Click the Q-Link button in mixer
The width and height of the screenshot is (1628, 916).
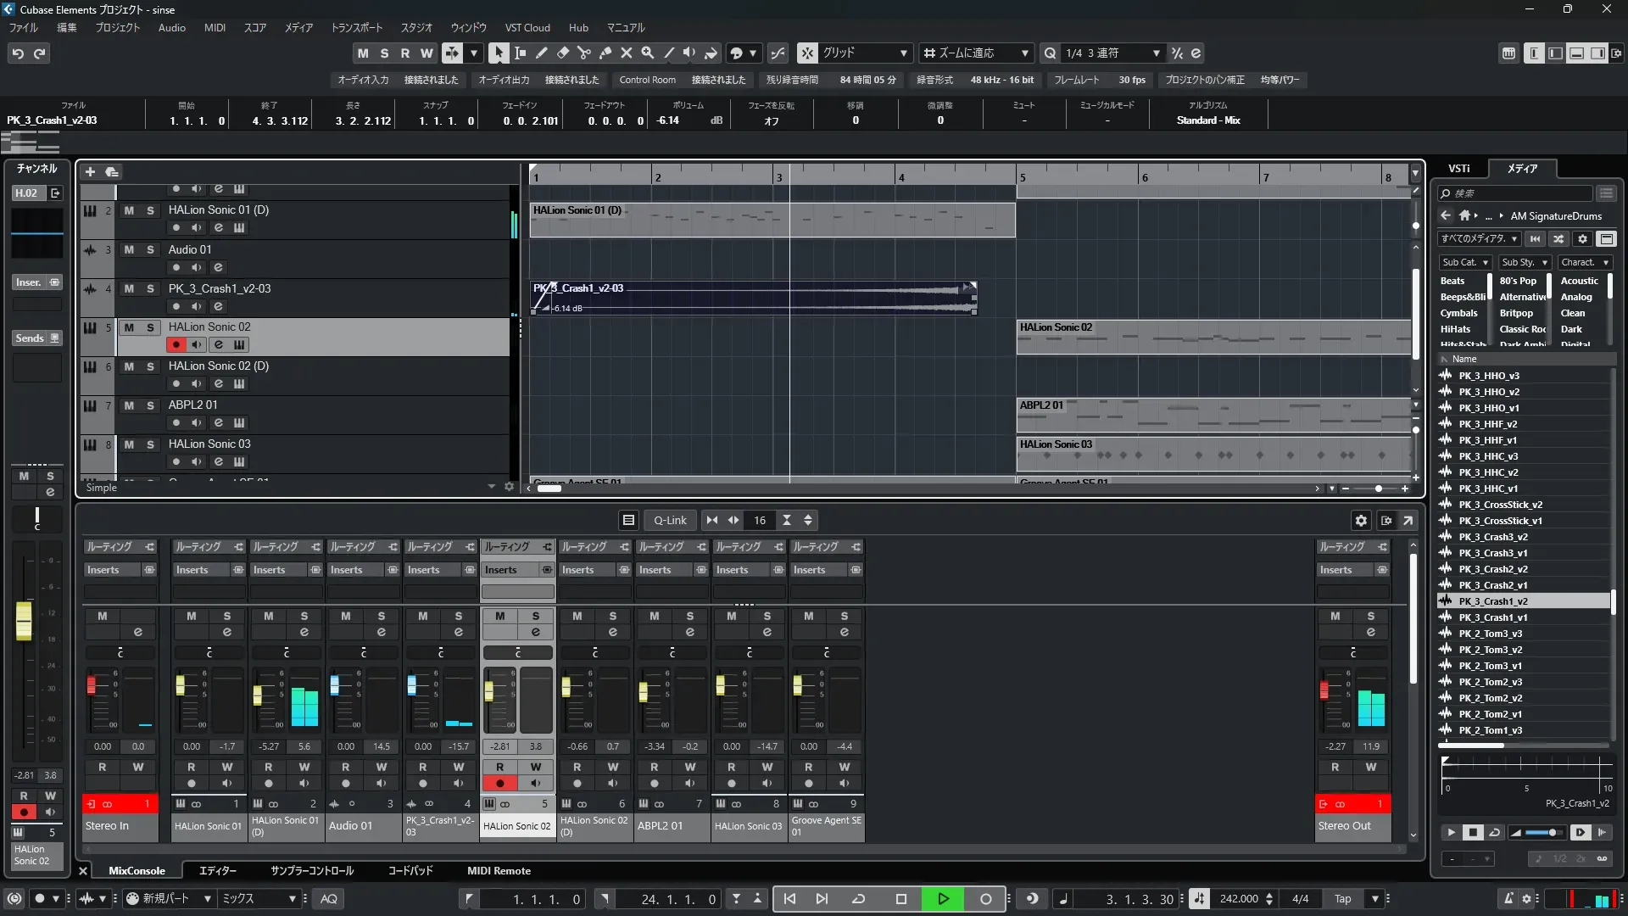coord(670,521)
